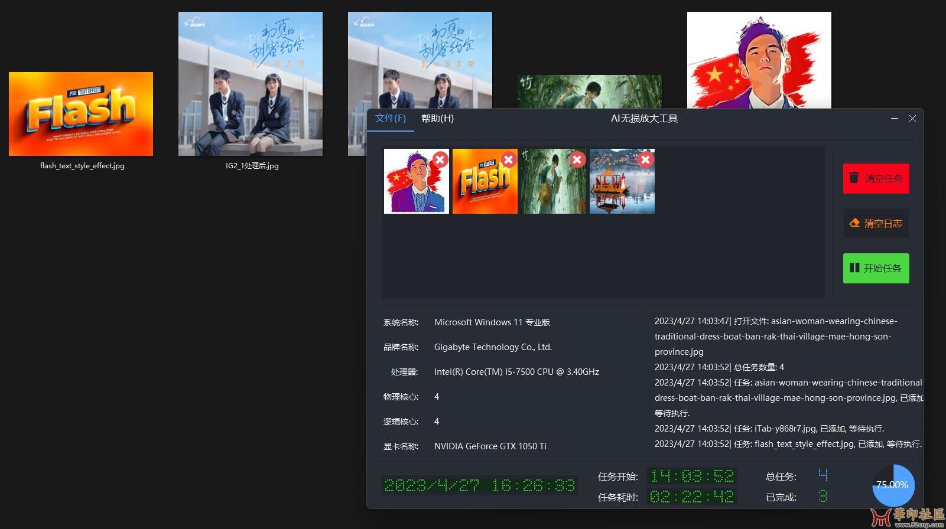Image resolution: width=946 pixels, height=529 pixels.
Task: Click the log line 总任务数量: 4
Action: coord(719,367)
